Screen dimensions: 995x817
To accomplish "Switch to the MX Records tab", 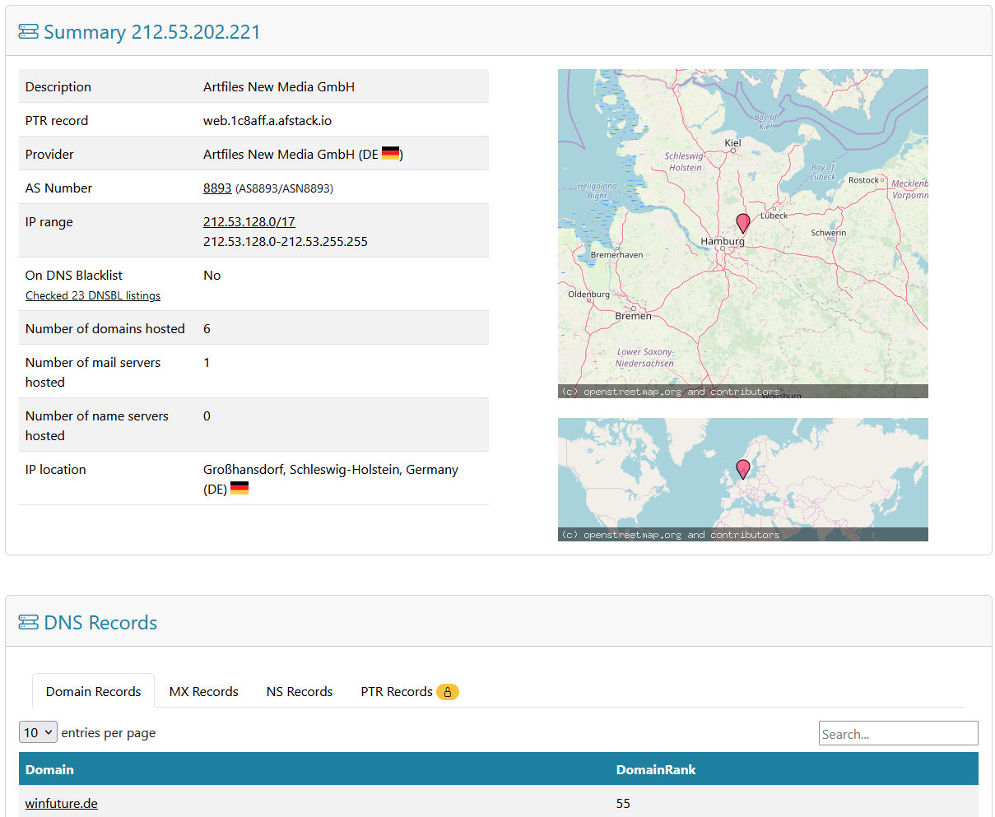I will tap(204, 691).
